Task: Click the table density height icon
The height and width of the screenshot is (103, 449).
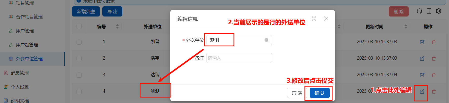Action: 429,11
